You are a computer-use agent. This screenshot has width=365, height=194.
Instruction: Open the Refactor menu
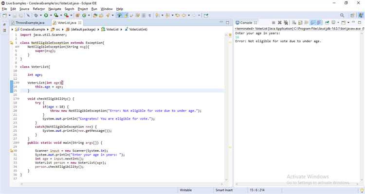[38, 9]
